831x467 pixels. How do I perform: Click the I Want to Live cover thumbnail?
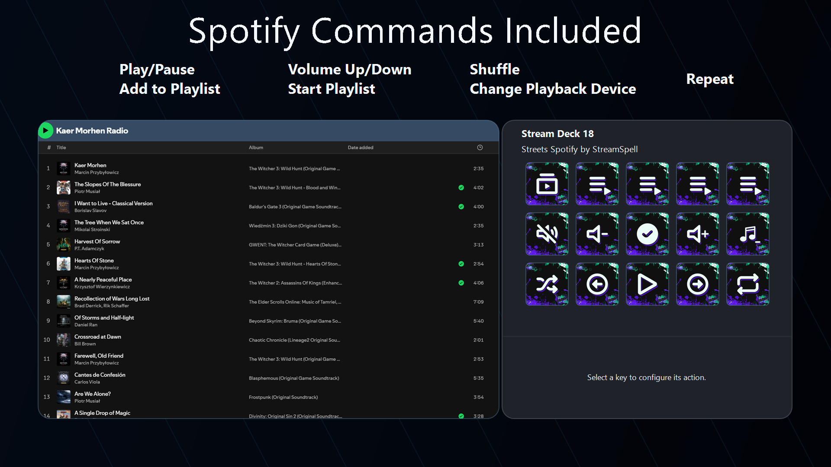click(x=64, y=207)
